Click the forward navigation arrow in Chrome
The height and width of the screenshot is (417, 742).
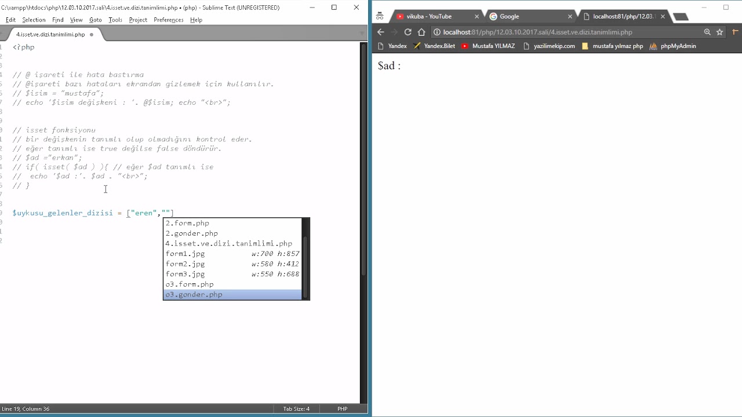pos(394,32)
